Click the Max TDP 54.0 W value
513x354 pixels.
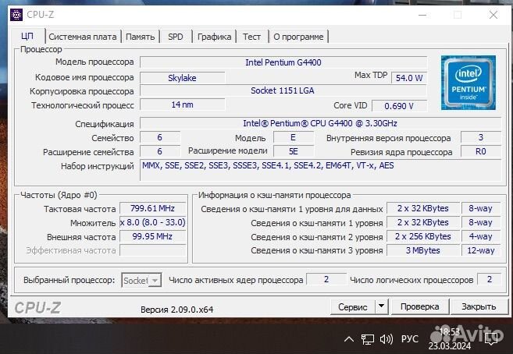pos(409,78)
